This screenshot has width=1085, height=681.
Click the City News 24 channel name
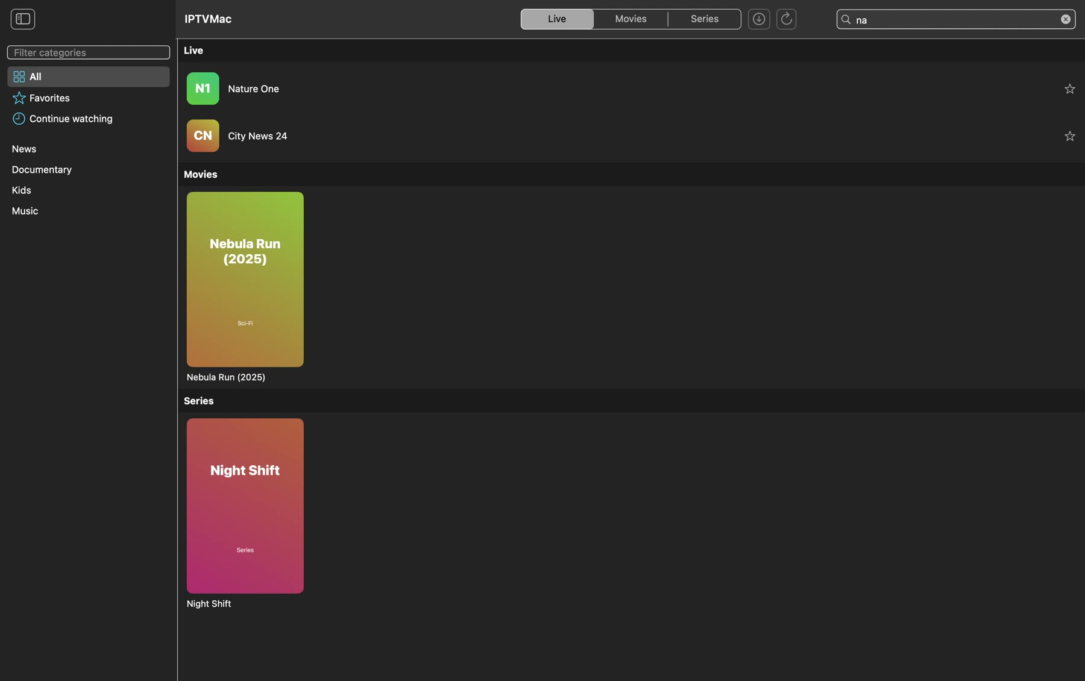pos(257,136)
